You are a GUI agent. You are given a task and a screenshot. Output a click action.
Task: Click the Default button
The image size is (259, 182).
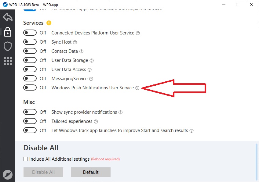(x=91, y=172)
